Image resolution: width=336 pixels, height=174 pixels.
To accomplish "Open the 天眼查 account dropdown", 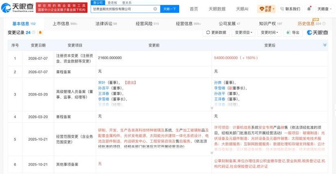I will (325, 9).
